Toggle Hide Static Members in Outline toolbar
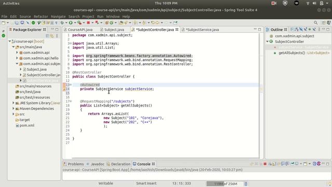 306,30
